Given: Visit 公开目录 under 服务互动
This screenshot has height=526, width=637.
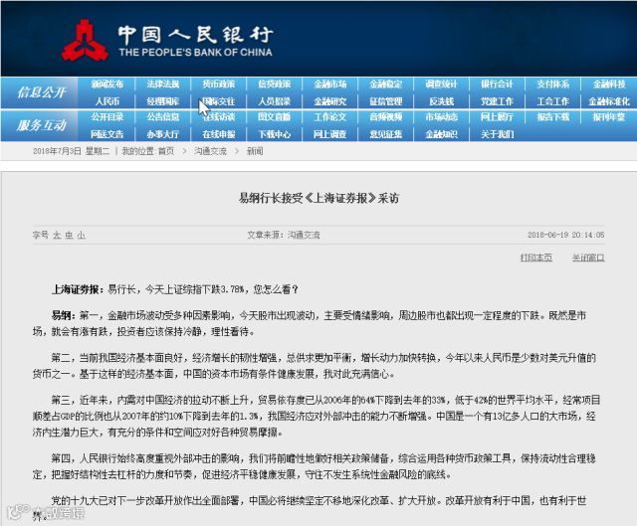Looking at the screenshot, I should (107, 117).
